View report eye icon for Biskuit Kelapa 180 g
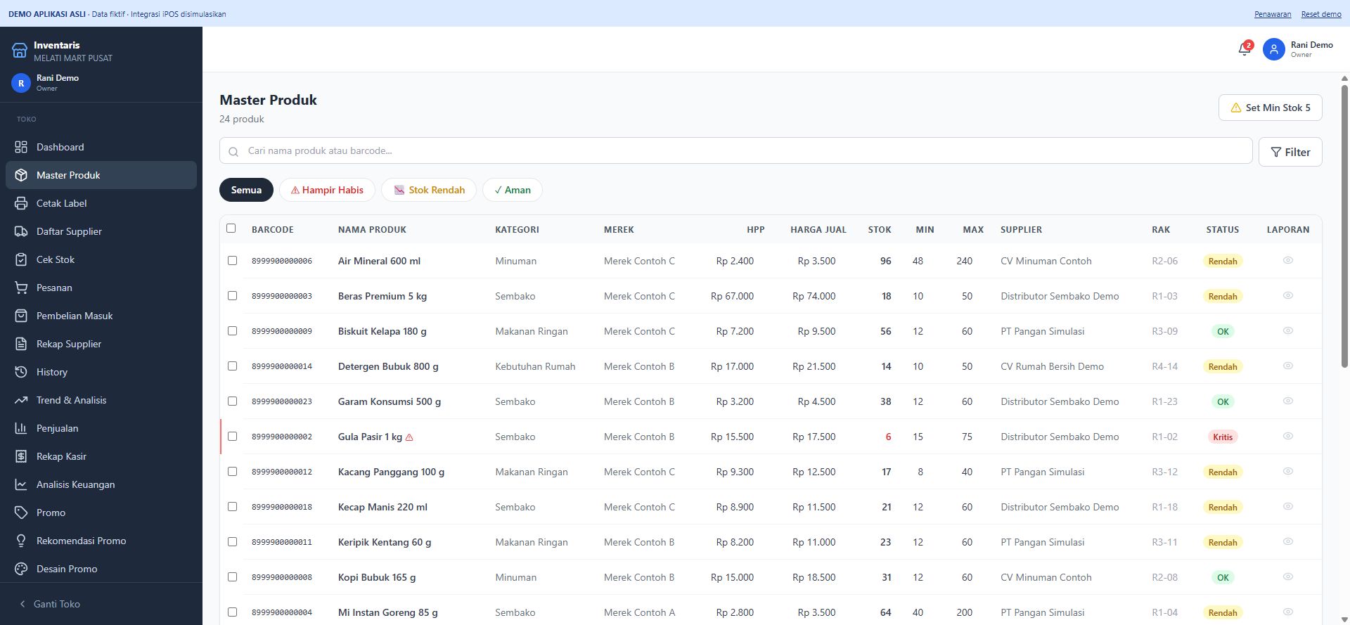Image resolution: width=1350 pixels, height=625 pixels. tap(1288, 330)
